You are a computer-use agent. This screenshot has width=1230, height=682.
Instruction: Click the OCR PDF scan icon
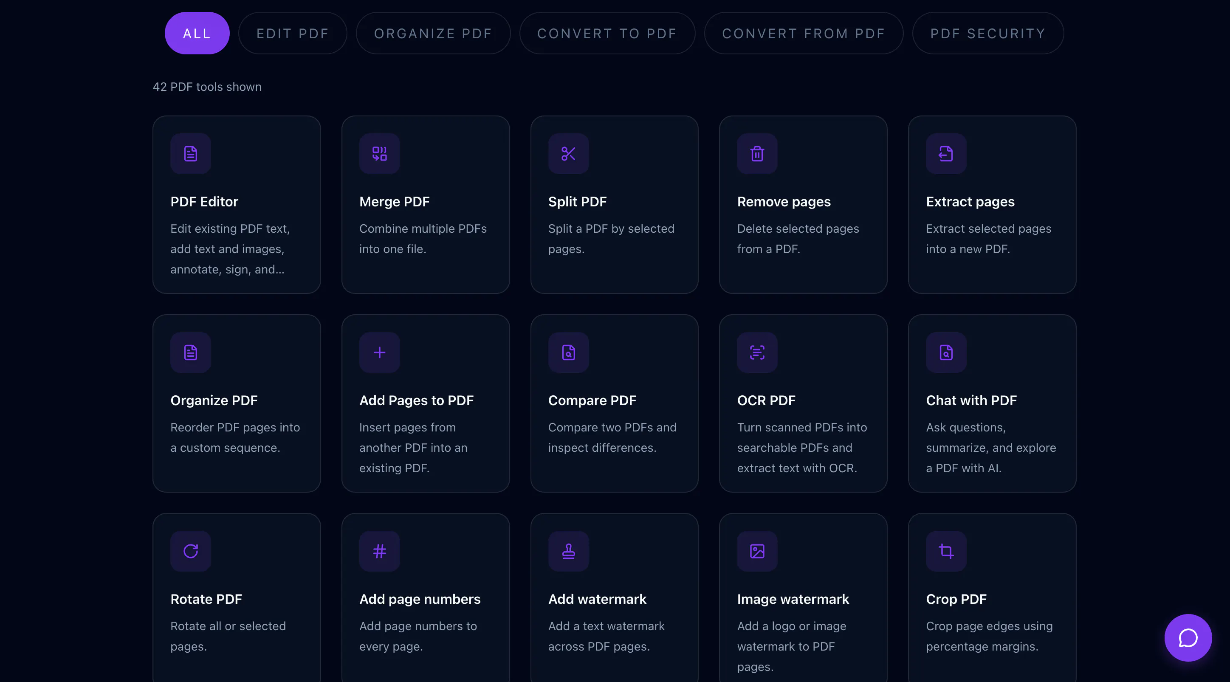[x=757, y=352]
